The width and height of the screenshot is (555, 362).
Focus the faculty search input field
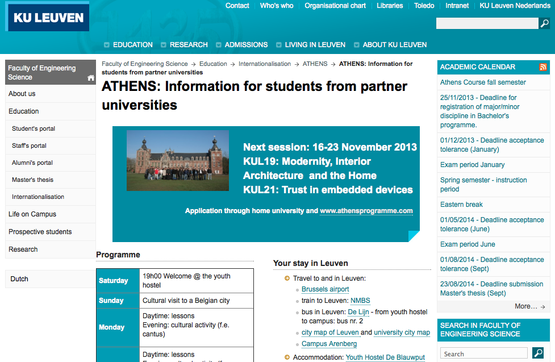coord(483,353)
